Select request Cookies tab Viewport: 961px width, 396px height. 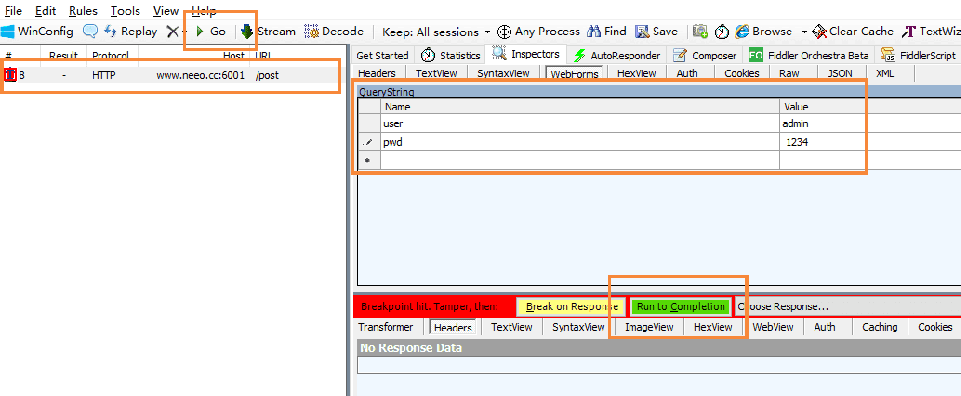[742, 73]
